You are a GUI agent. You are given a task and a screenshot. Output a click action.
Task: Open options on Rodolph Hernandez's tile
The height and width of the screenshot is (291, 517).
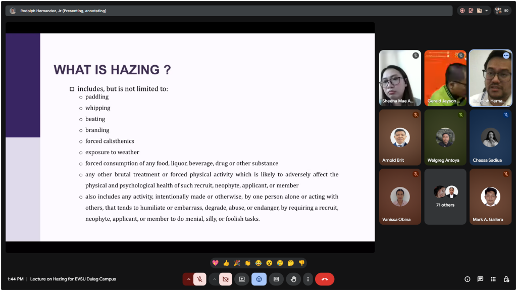506,56
